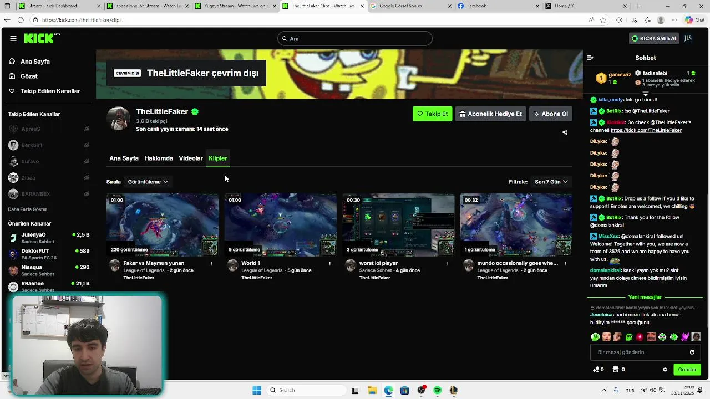The height and width of the screenshot is (399, 710).
Task: Open JutenyaO recommended channel
Action: [49, 238]
